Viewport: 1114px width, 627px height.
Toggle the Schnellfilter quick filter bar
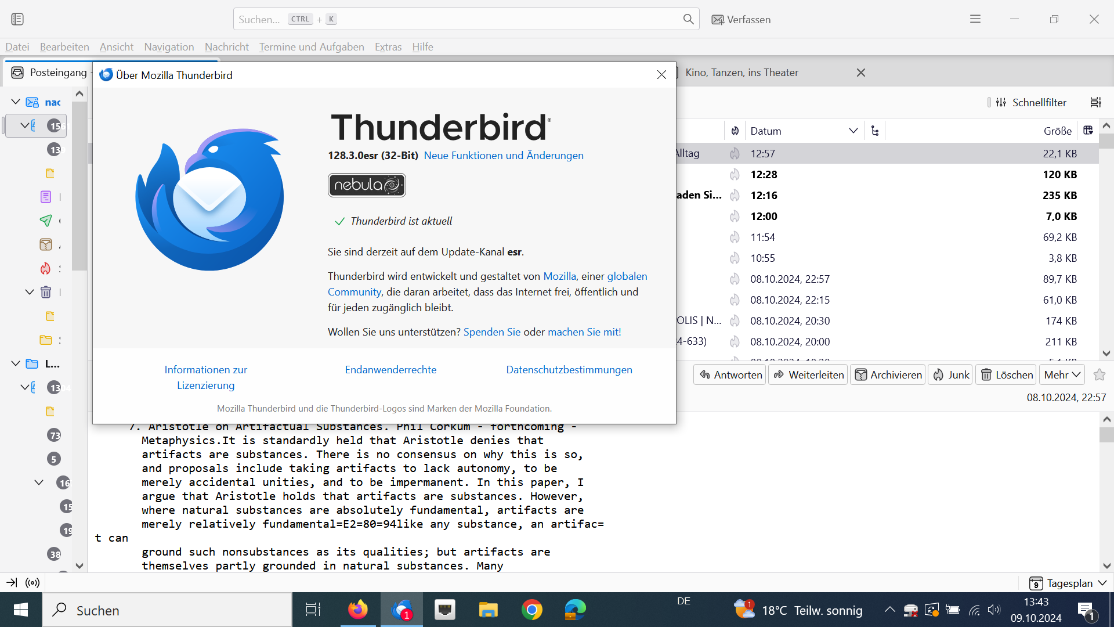[1033, 102]
